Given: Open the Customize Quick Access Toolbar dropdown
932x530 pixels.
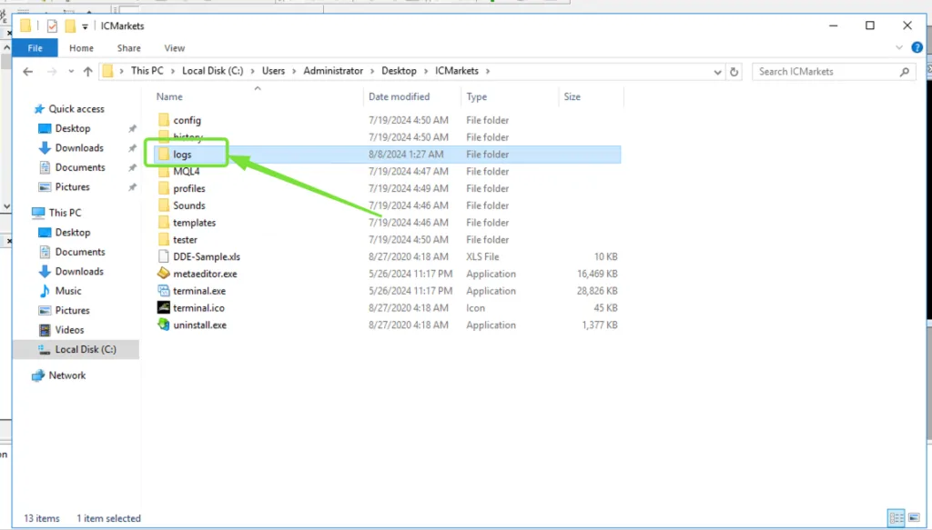Looking at the screenshot, I should (x=86, y=26).
